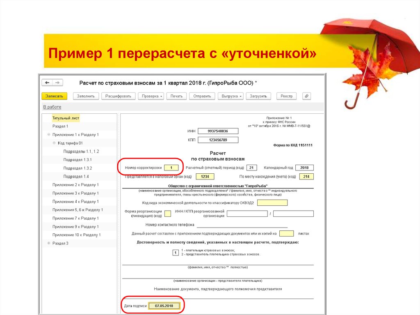Click the back navigation arrow

(48, 83)
